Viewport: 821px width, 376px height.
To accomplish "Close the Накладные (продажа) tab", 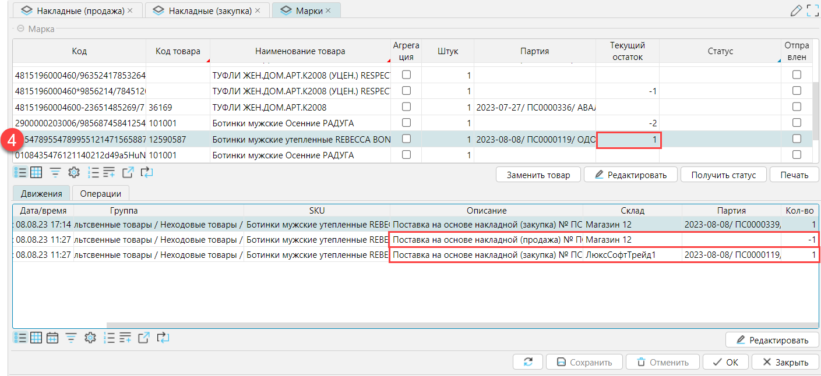I will (x=130, y=10).
